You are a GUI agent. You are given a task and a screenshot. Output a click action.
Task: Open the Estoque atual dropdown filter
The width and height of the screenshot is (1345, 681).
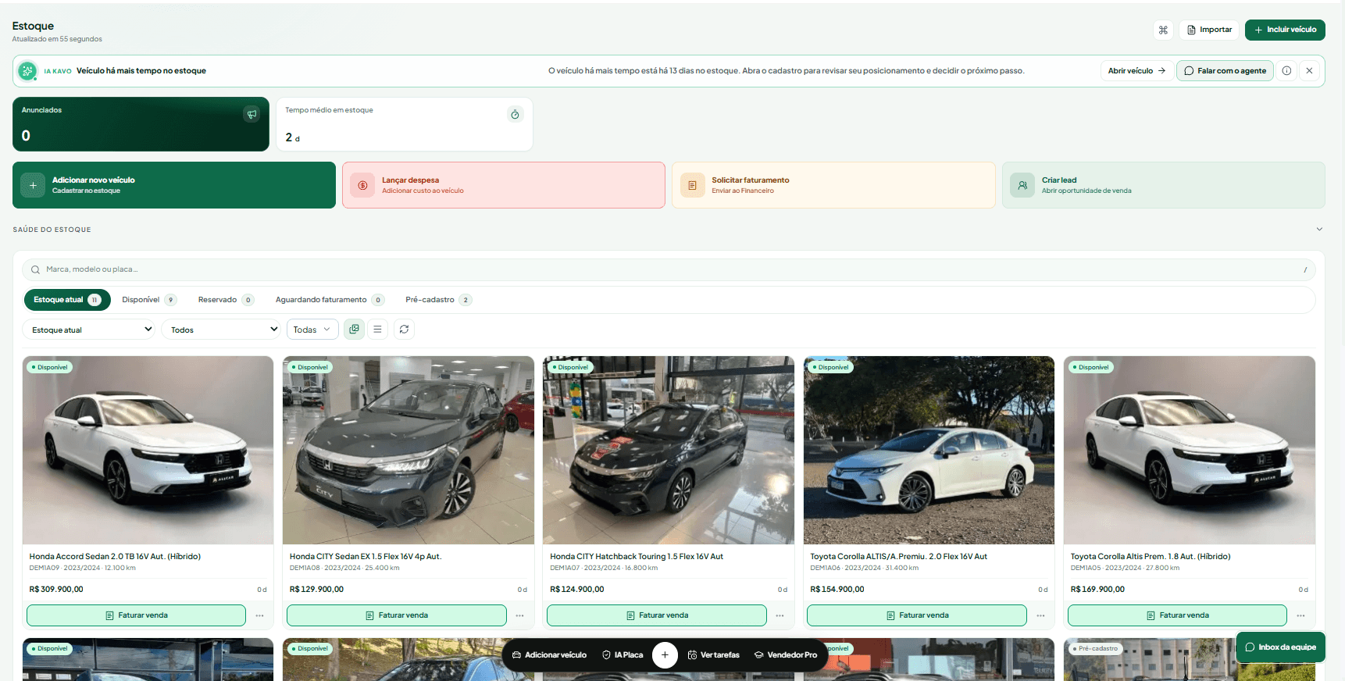(89, 330)
